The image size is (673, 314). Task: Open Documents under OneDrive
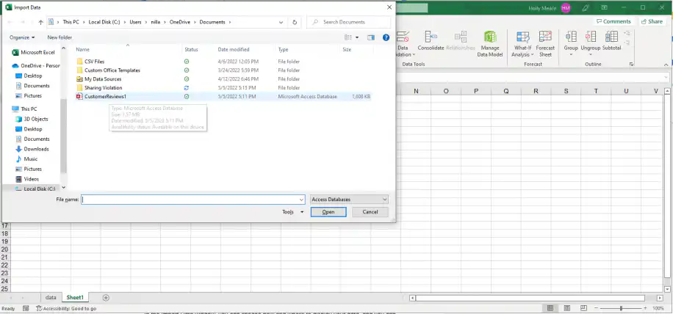(32, 86)
